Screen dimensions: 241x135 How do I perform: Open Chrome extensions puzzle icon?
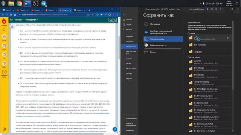point(101,15)
